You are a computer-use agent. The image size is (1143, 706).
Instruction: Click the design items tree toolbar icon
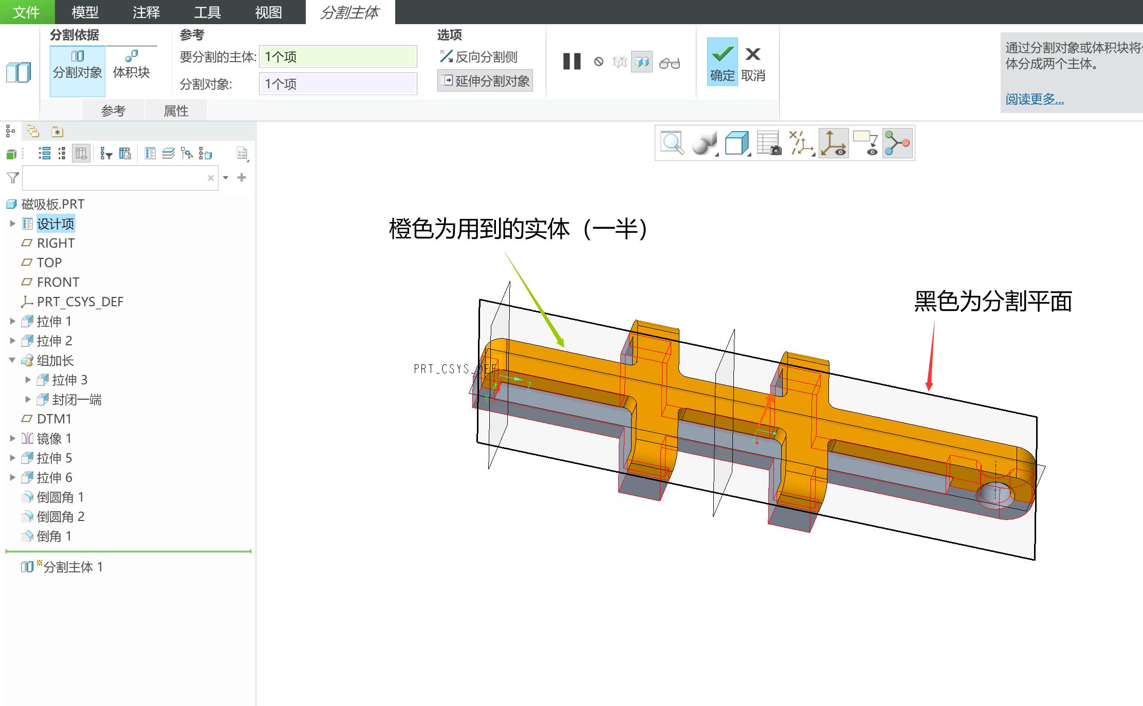click(150, 154)
